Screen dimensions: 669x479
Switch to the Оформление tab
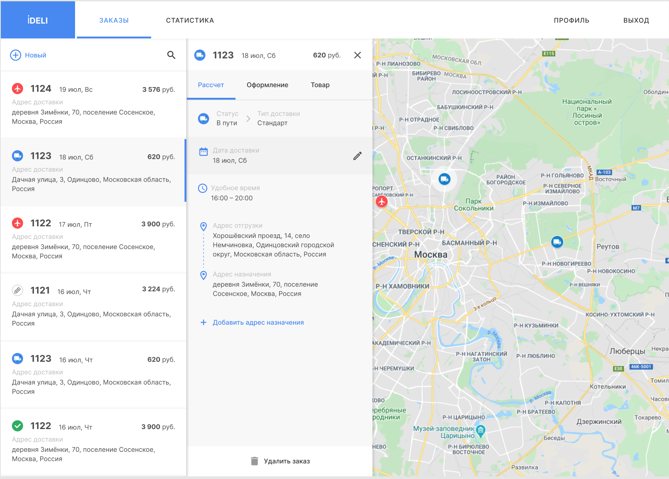(x=267, y=85)
